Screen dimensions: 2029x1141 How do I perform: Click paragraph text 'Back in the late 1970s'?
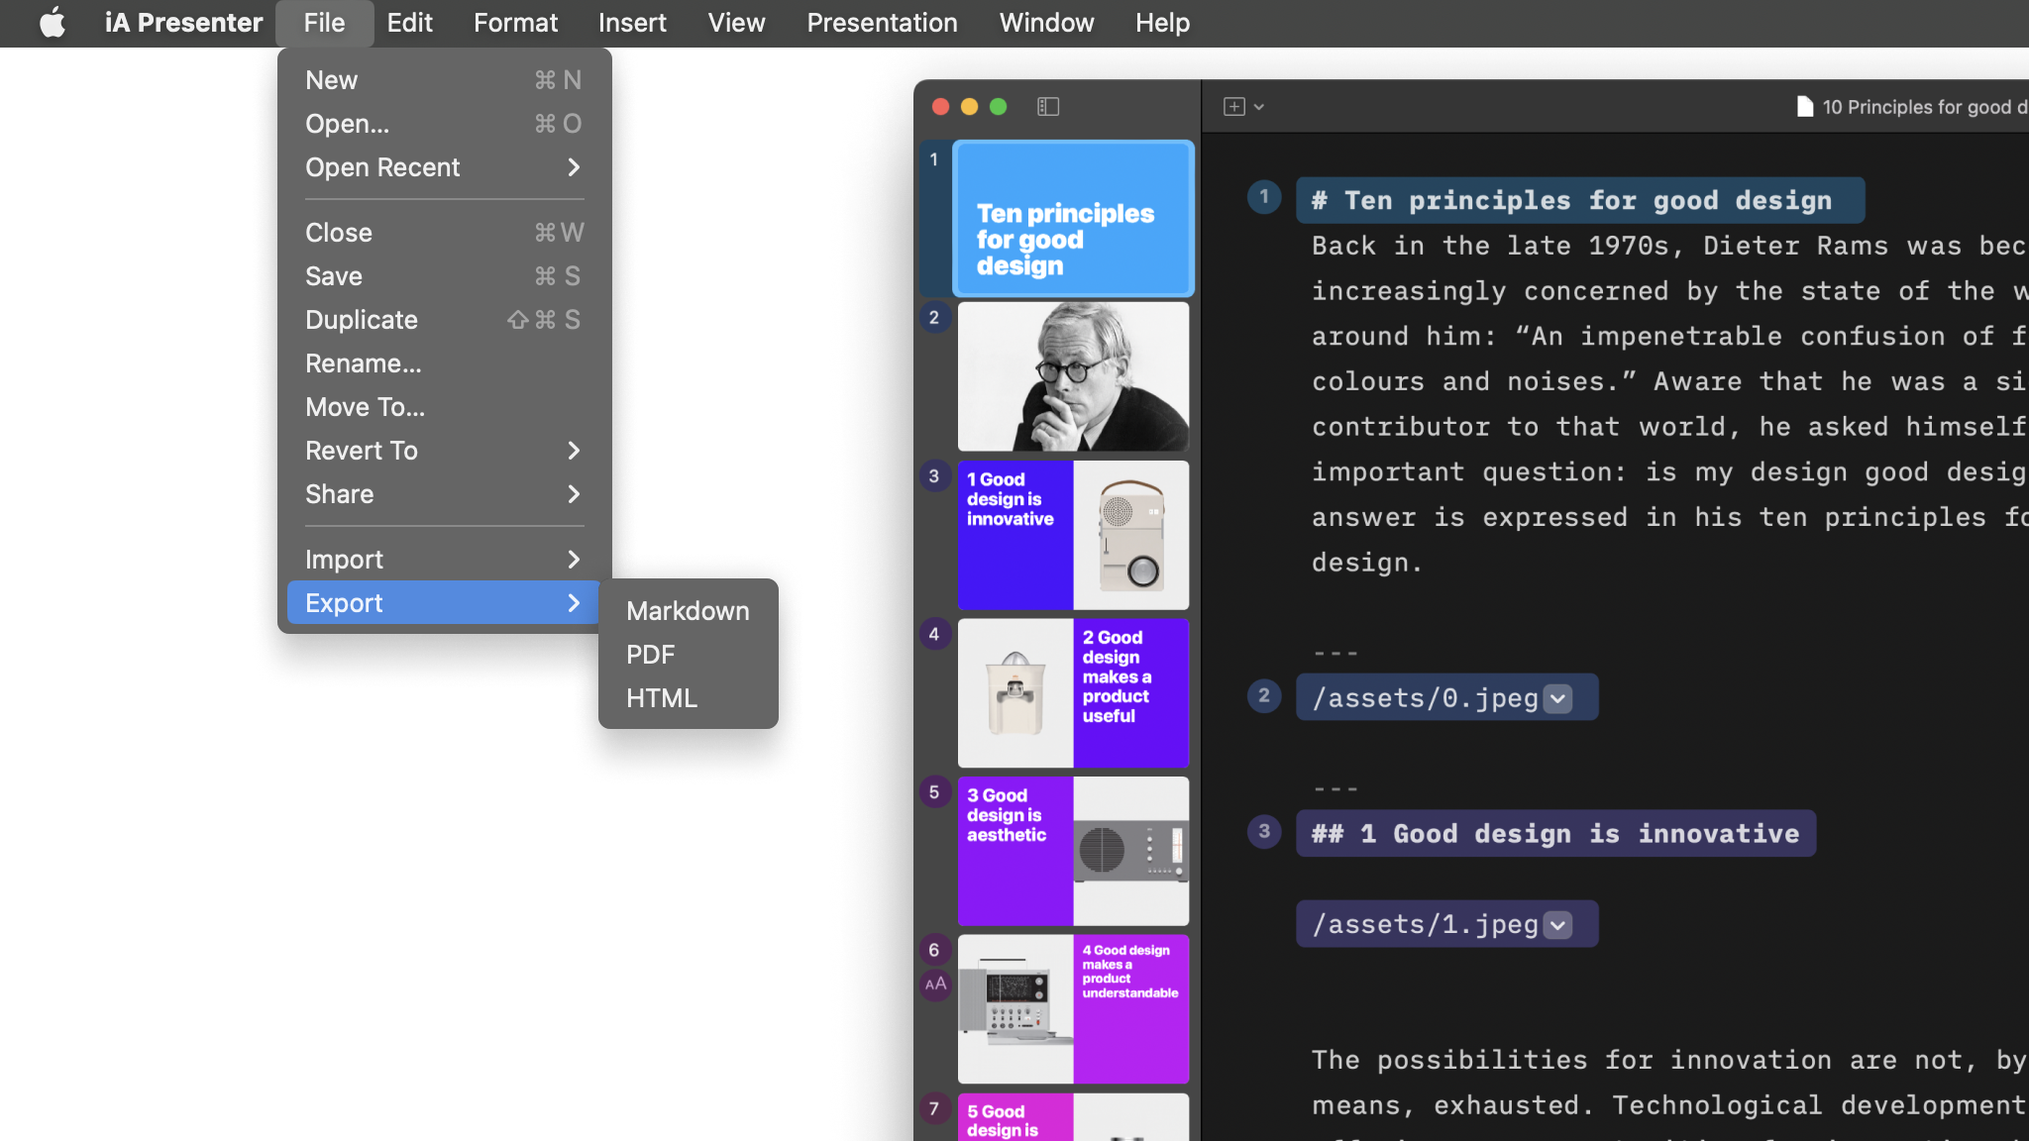1498,246
